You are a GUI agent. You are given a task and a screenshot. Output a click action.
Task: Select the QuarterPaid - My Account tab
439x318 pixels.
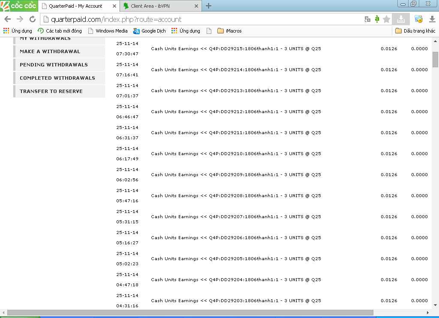tap(78, 6)
